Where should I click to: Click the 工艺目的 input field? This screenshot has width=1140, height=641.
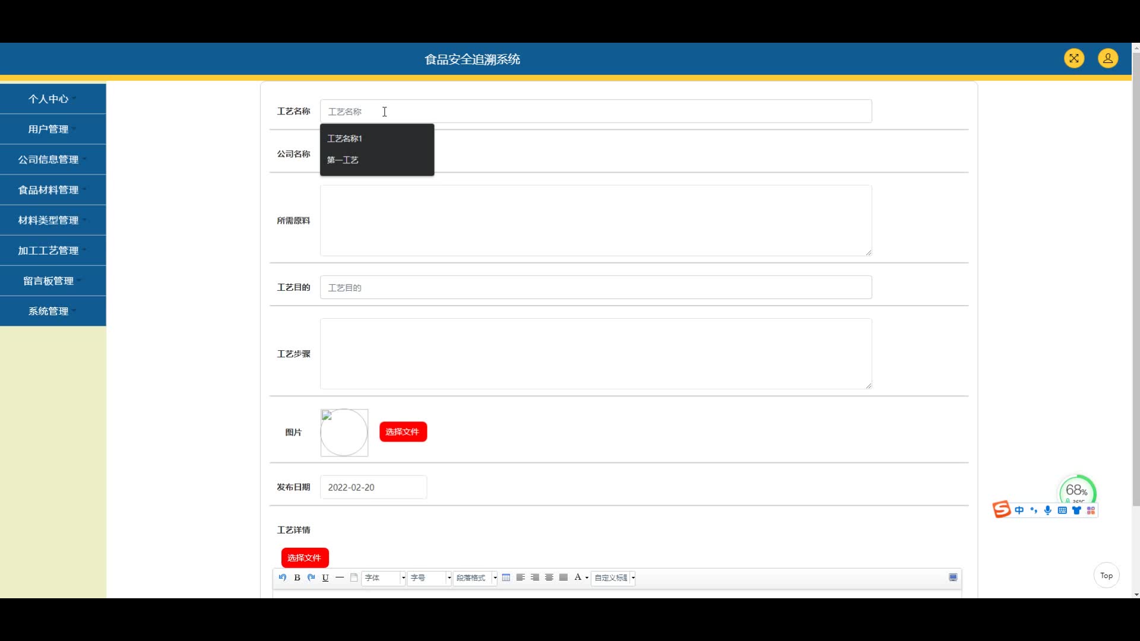[x=596, y=287]
